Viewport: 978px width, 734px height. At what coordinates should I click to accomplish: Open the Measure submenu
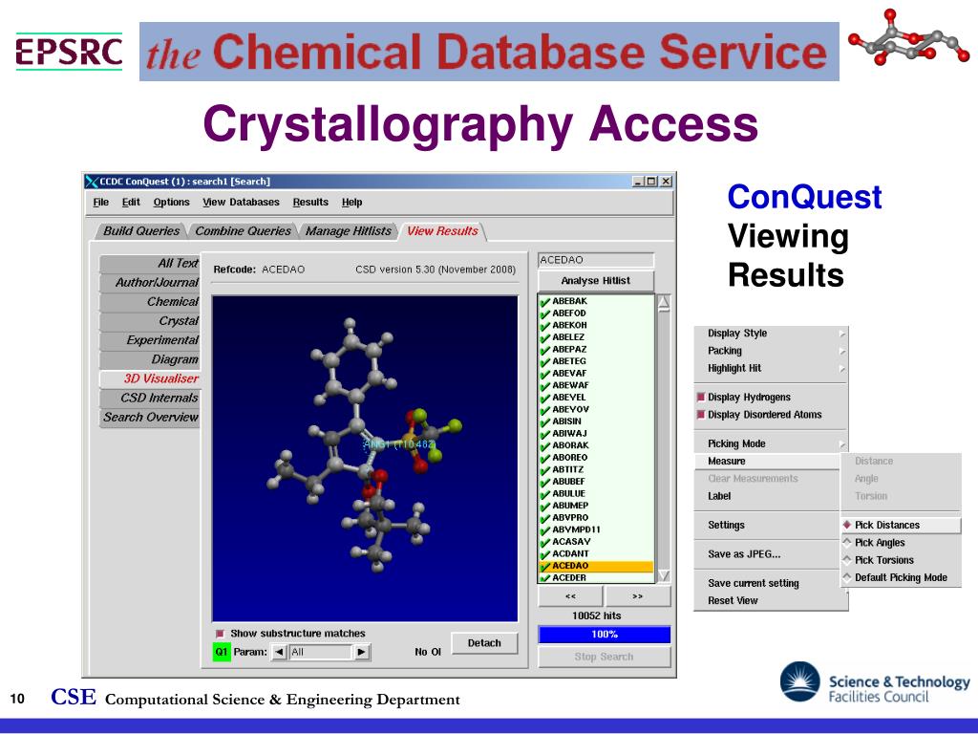pyautogui.click(x=767, y=462)
